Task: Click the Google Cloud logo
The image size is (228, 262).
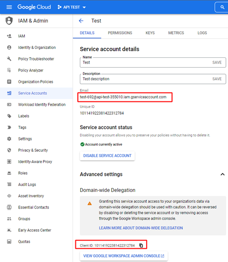Action: click(34, 7)
